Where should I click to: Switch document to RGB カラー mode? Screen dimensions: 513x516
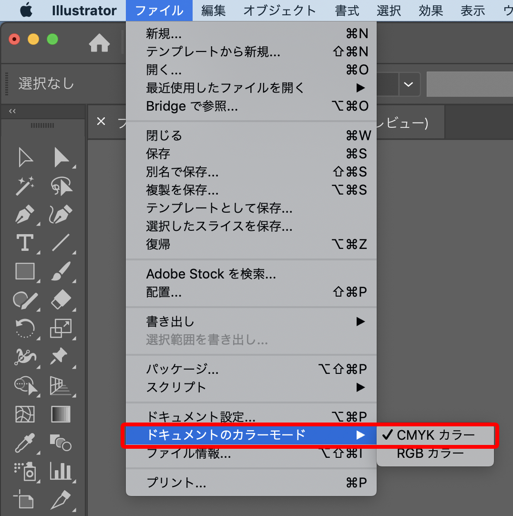tap(435, 454)
